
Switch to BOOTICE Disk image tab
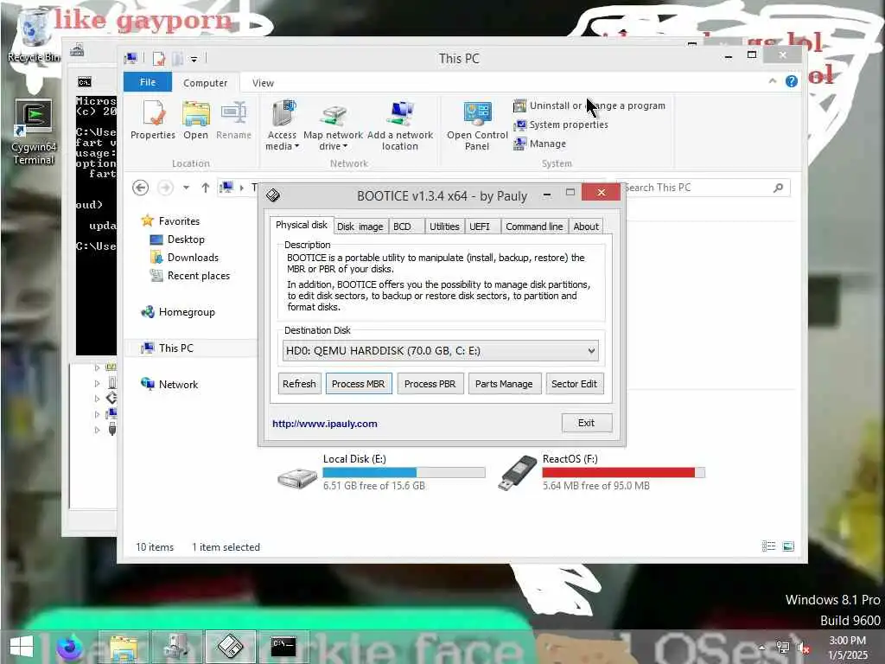(x=360, y=227)
